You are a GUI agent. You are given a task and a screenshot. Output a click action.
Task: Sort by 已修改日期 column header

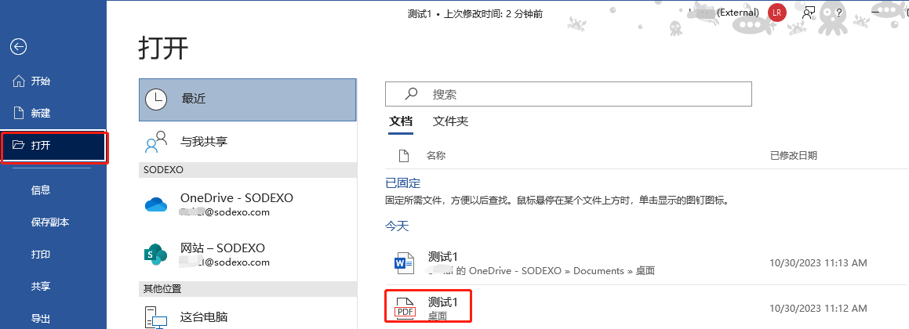point(794,155)
